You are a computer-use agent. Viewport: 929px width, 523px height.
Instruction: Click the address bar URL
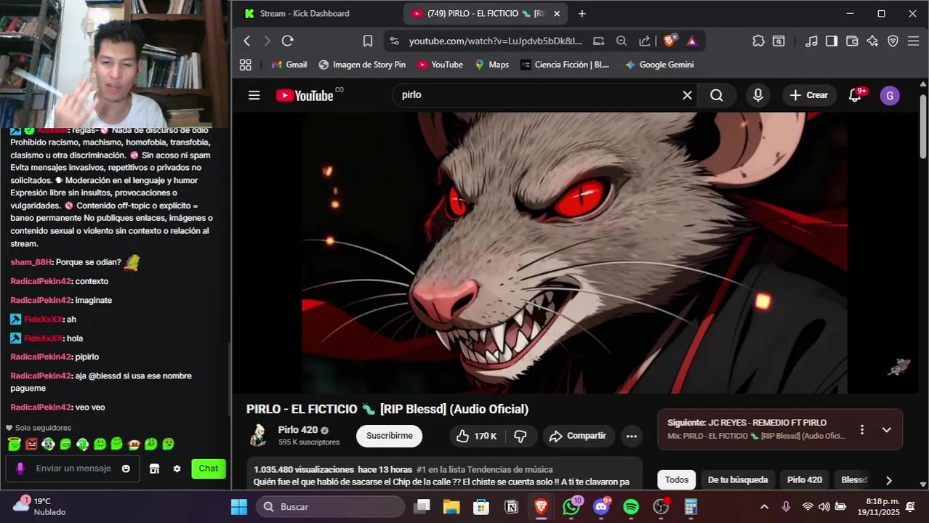[495, 41]
